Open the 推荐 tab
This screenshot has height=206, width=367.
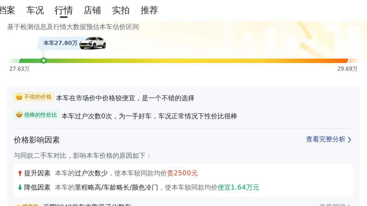pyautogui.click(x=149, y=10)
